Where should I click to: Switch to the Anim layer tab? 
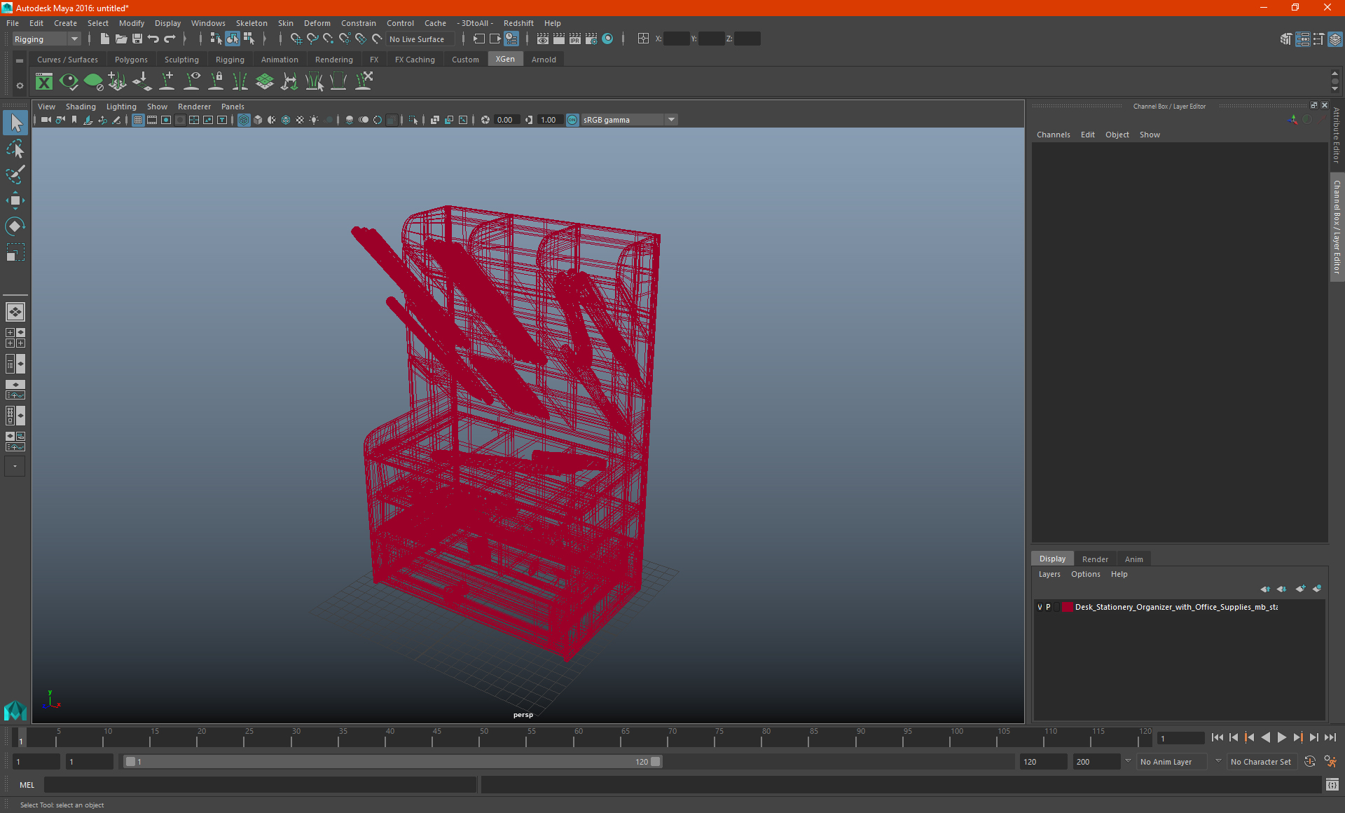[x=1133, y=559]
